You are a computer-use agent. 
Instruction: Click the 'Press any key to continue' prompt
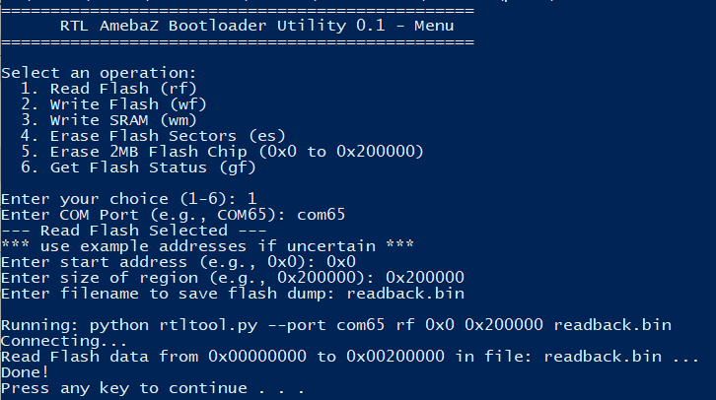pos(153,388)
